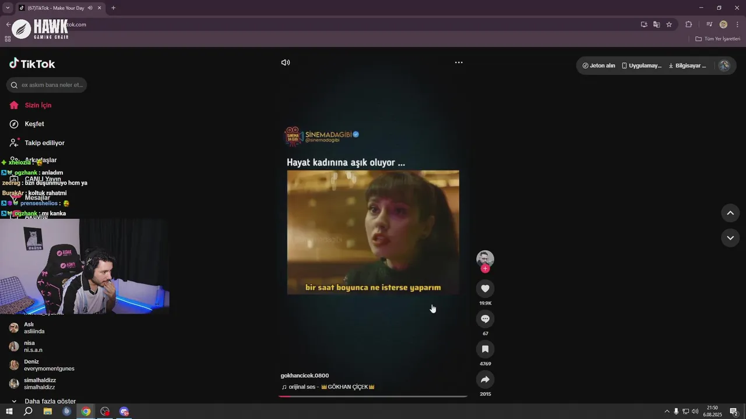Show hidden system tray icons
The height and width of the screenshot is (419, 746).
(x=667, y=411)
